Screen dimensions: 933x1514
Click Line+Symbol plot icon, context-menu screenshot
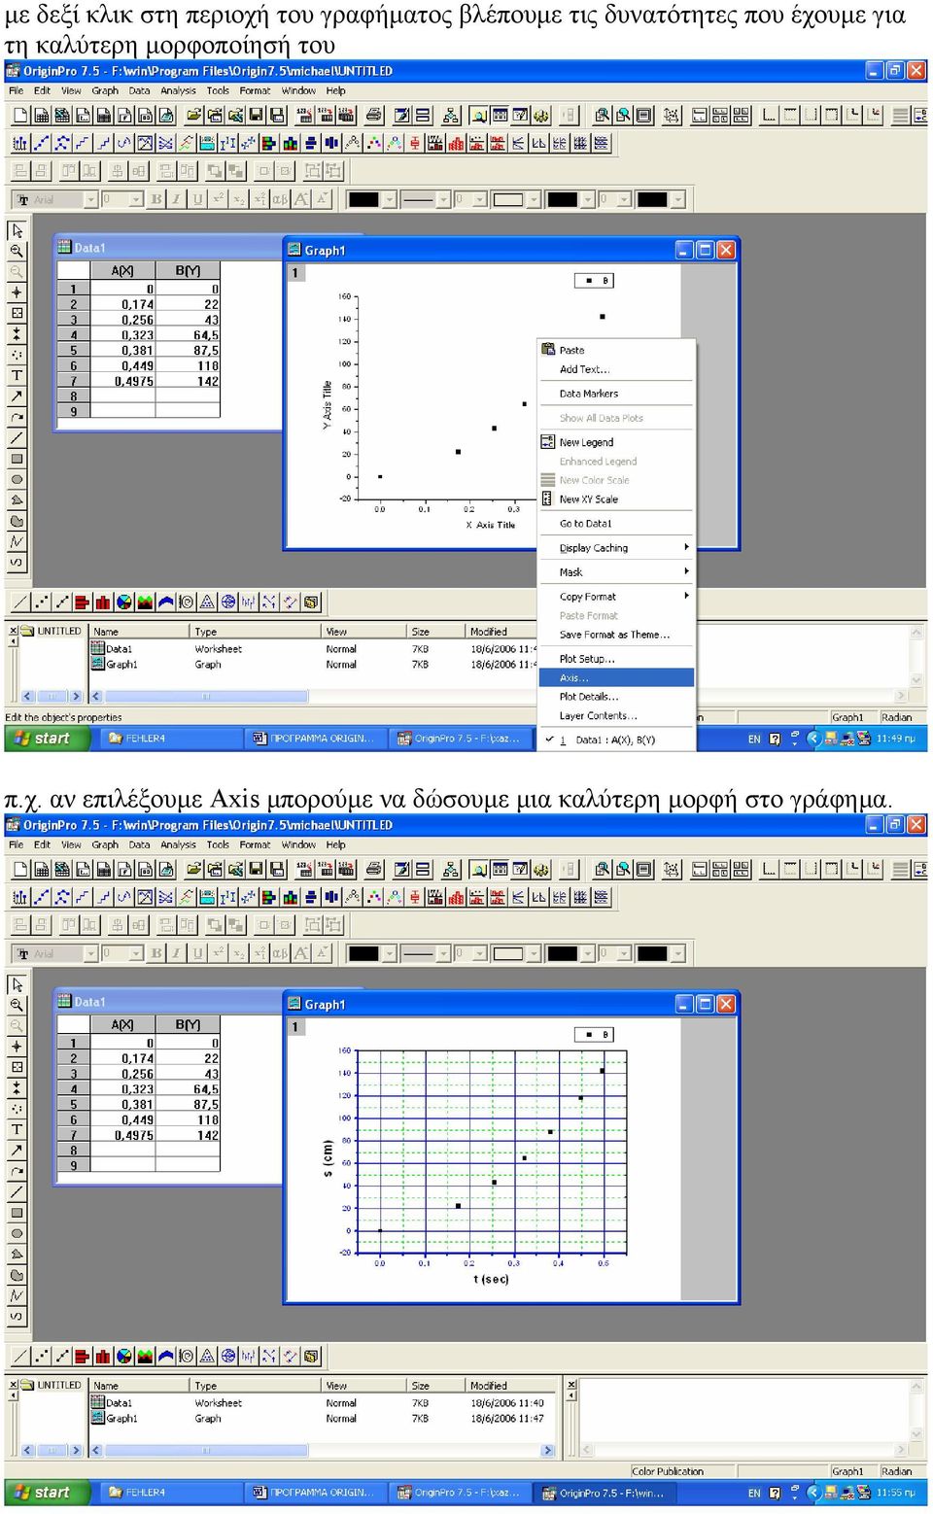pos(62,602)
